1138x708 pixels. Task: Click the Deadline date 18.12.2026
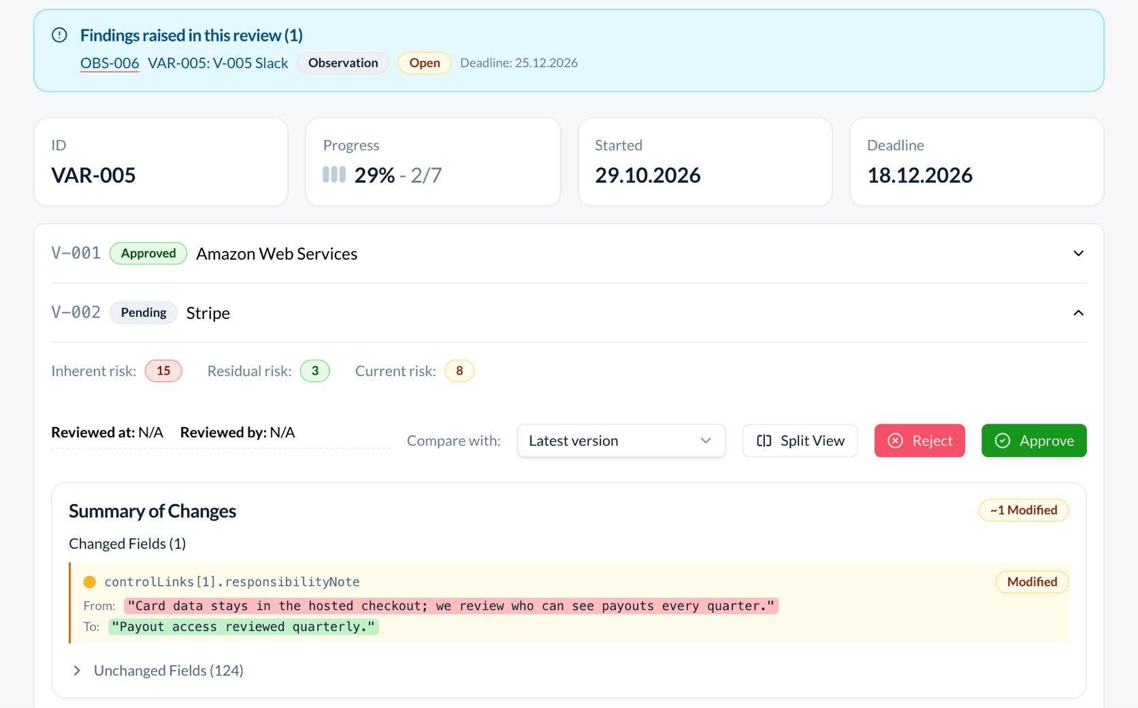pyautogui.click(x=920, y=175)
